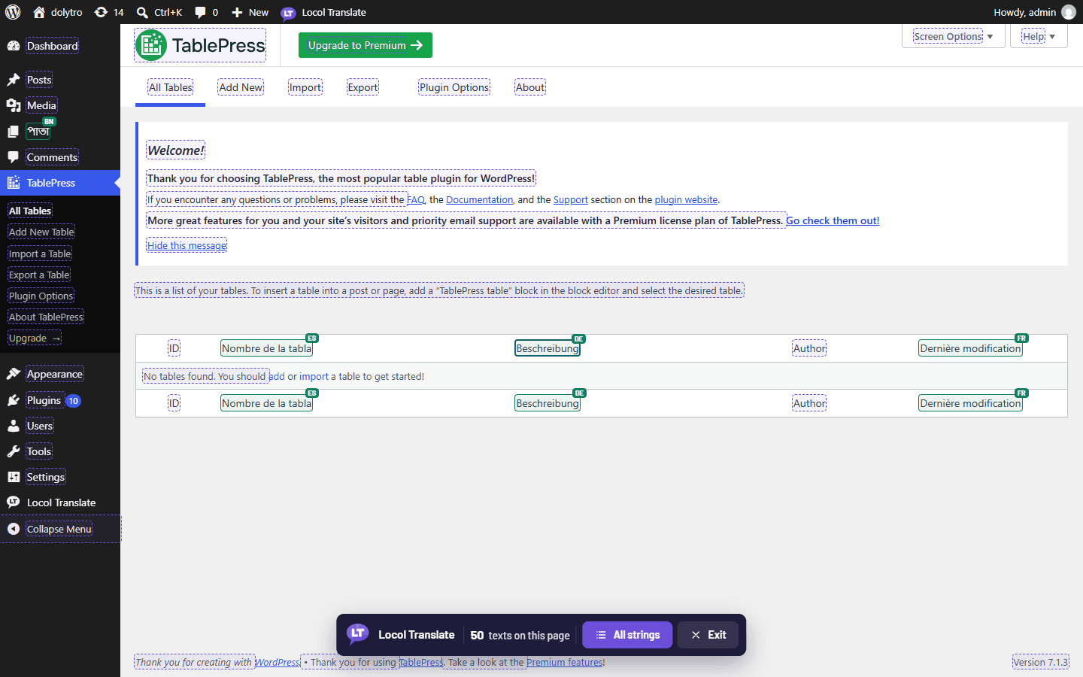The height and width of the screenshot is (677, 1083).
Task: Hide this welcome message link
Action: click(x=187, y=245)
